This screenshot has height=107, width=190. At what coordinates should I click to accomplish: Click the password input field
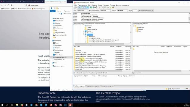(x=122, y=11)
